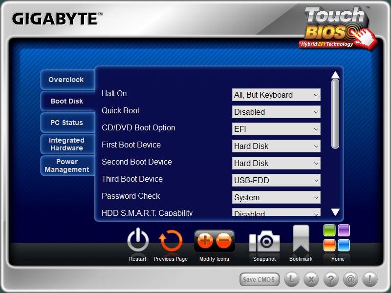The height and width of the screenshot is (293, 391).
Task: Click the Quick Boot setting label
Action: pyautogui.click(x=121, y=111)
